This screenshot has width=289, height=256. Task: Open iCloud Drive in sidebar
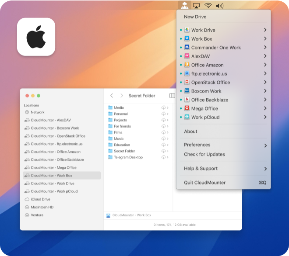62,199
